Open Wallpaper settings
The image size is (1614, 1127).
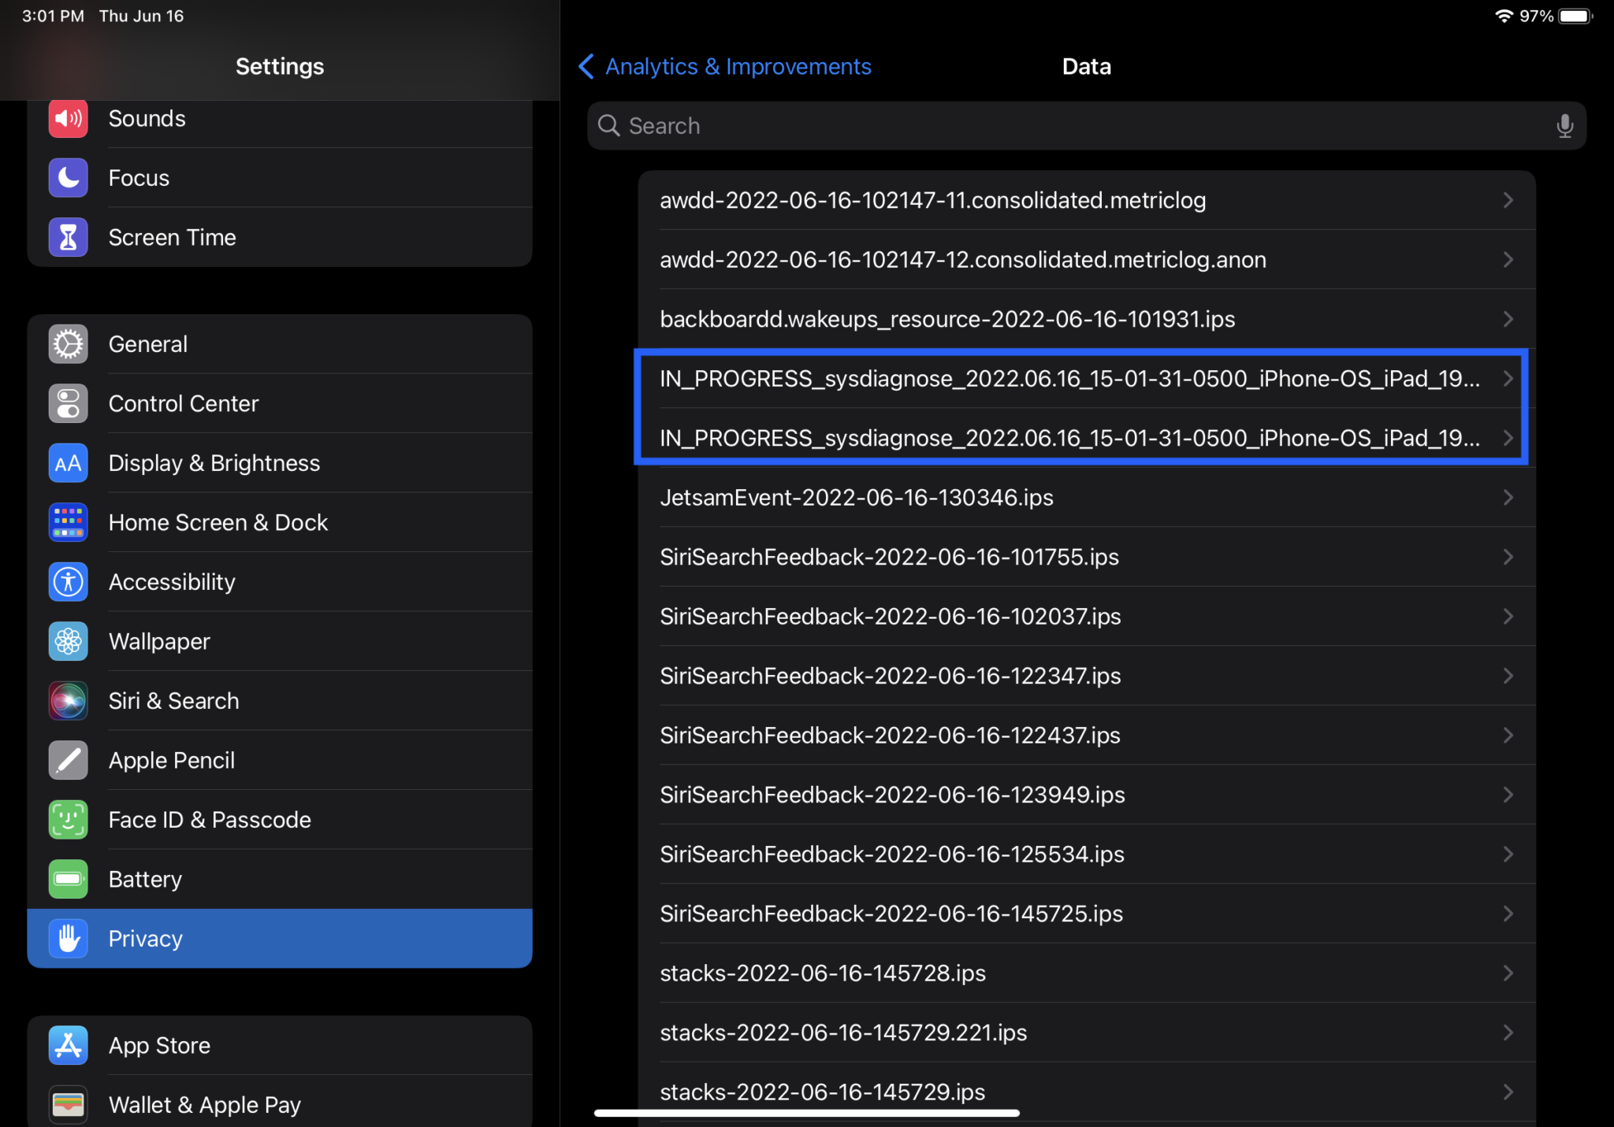pyautogui.click(x=280, y=641)
